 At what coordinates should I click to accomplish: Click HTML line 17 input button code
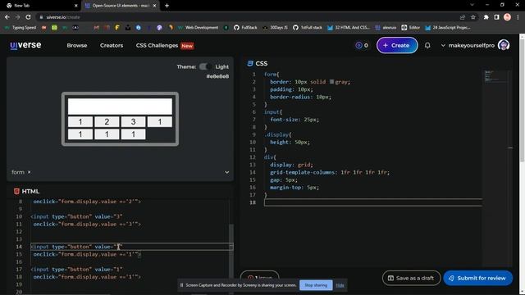point(76,270)
